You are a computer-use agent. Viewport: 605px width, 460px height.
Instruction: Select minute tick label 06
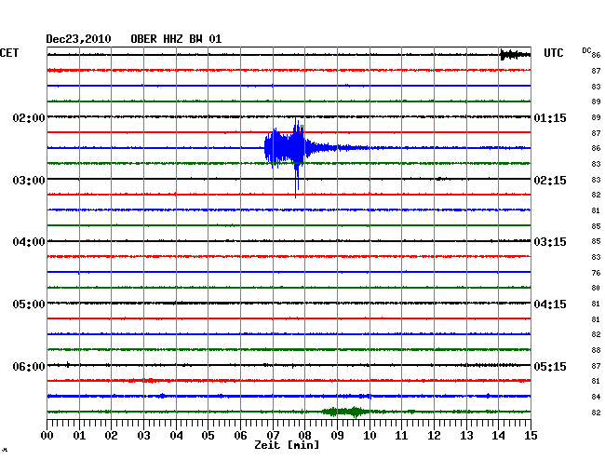tap(240, 436)
